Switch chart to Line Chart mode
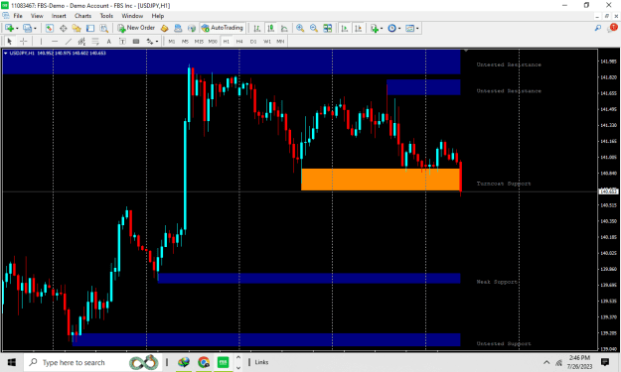Image resolution: width=621 pixels, height=372 pixels. pyautogui.click(x=284, y=28)
